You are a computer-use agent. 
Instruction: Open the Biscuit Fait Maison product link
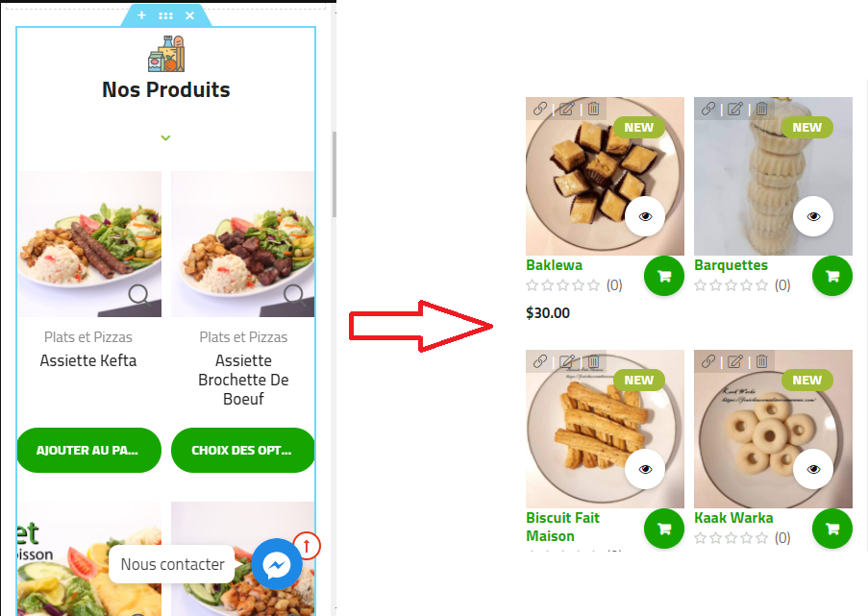[562, 527]
